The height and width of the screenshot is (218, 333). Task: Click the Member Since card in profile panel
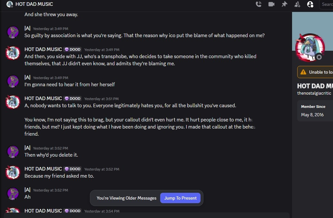click(315, 111)
